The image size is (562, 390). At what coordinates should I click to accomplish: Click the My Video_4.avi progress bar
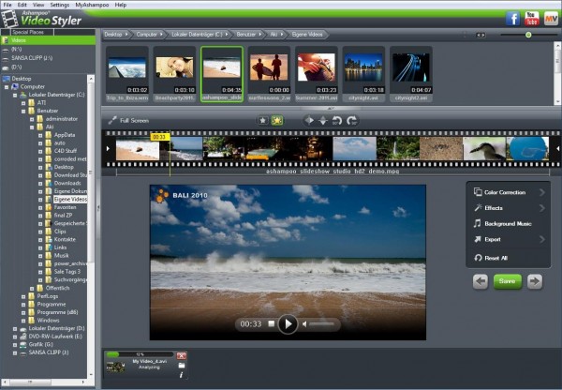[140, 354]
